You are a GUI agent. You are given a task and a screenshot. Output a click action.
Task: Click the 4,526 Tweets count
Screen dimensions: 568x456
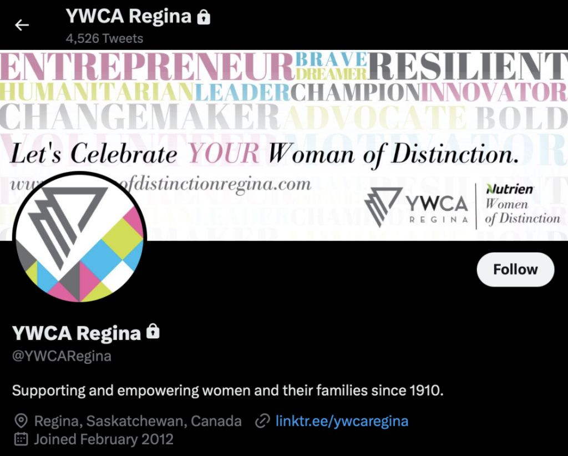click(x=104, y=38)
